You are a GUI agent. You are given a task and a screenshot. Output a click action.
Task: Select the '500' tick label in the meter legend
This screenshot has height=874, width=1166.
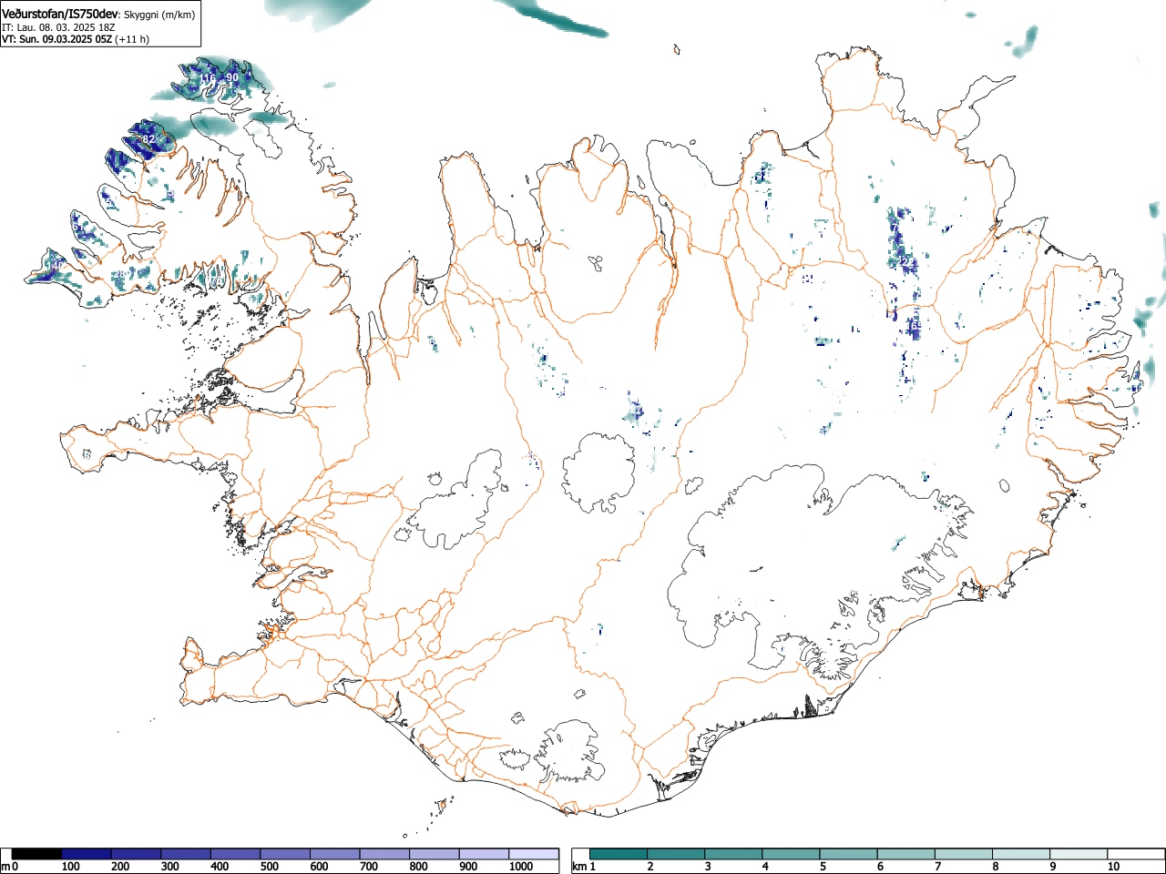pos(269,867)
